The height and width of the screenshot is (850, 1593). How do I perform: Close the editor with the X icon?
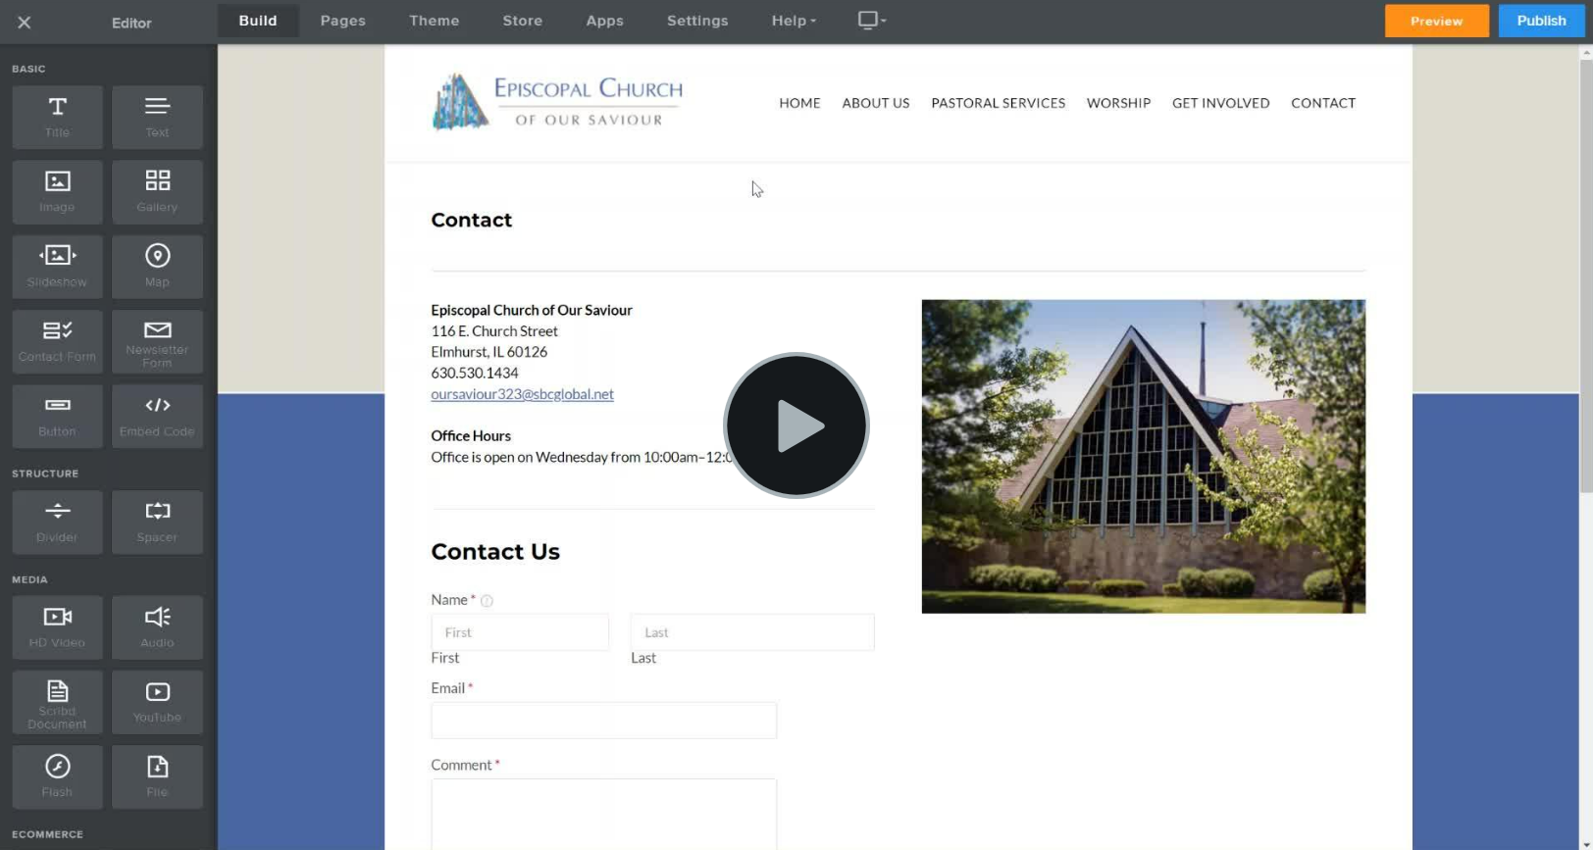click(x=25, y=22)
